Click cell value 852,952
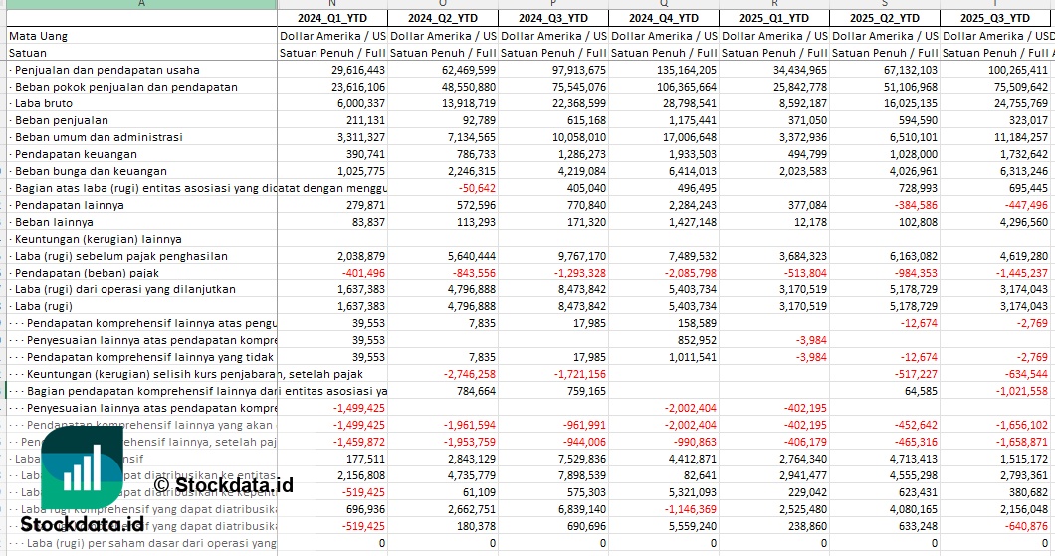This screenshot has height=556, width=1055. (697, 340)
